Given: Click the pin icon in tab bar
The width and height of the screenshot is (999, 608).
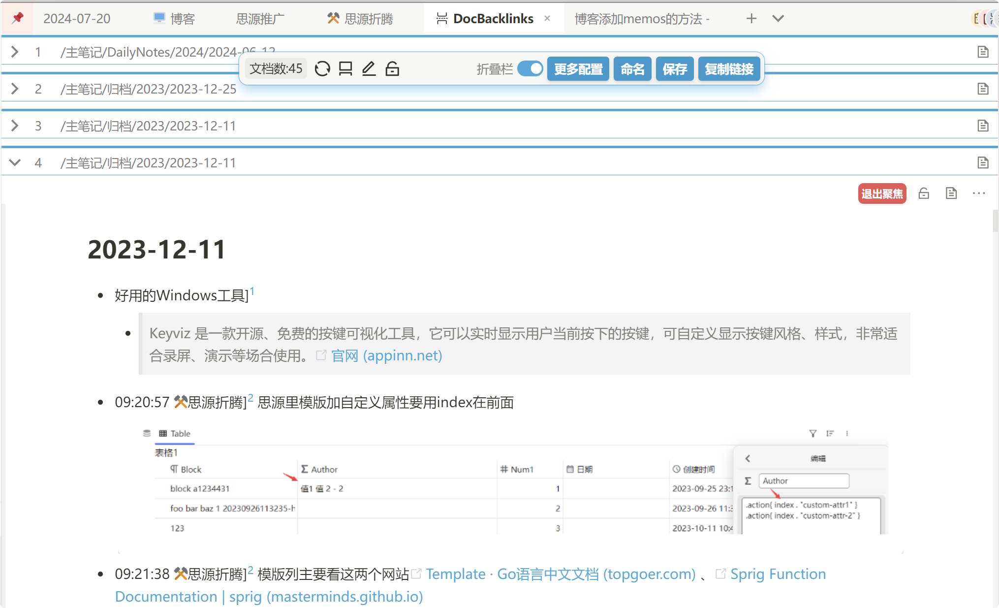Looking at the screenshot, I should coord(18,18).
